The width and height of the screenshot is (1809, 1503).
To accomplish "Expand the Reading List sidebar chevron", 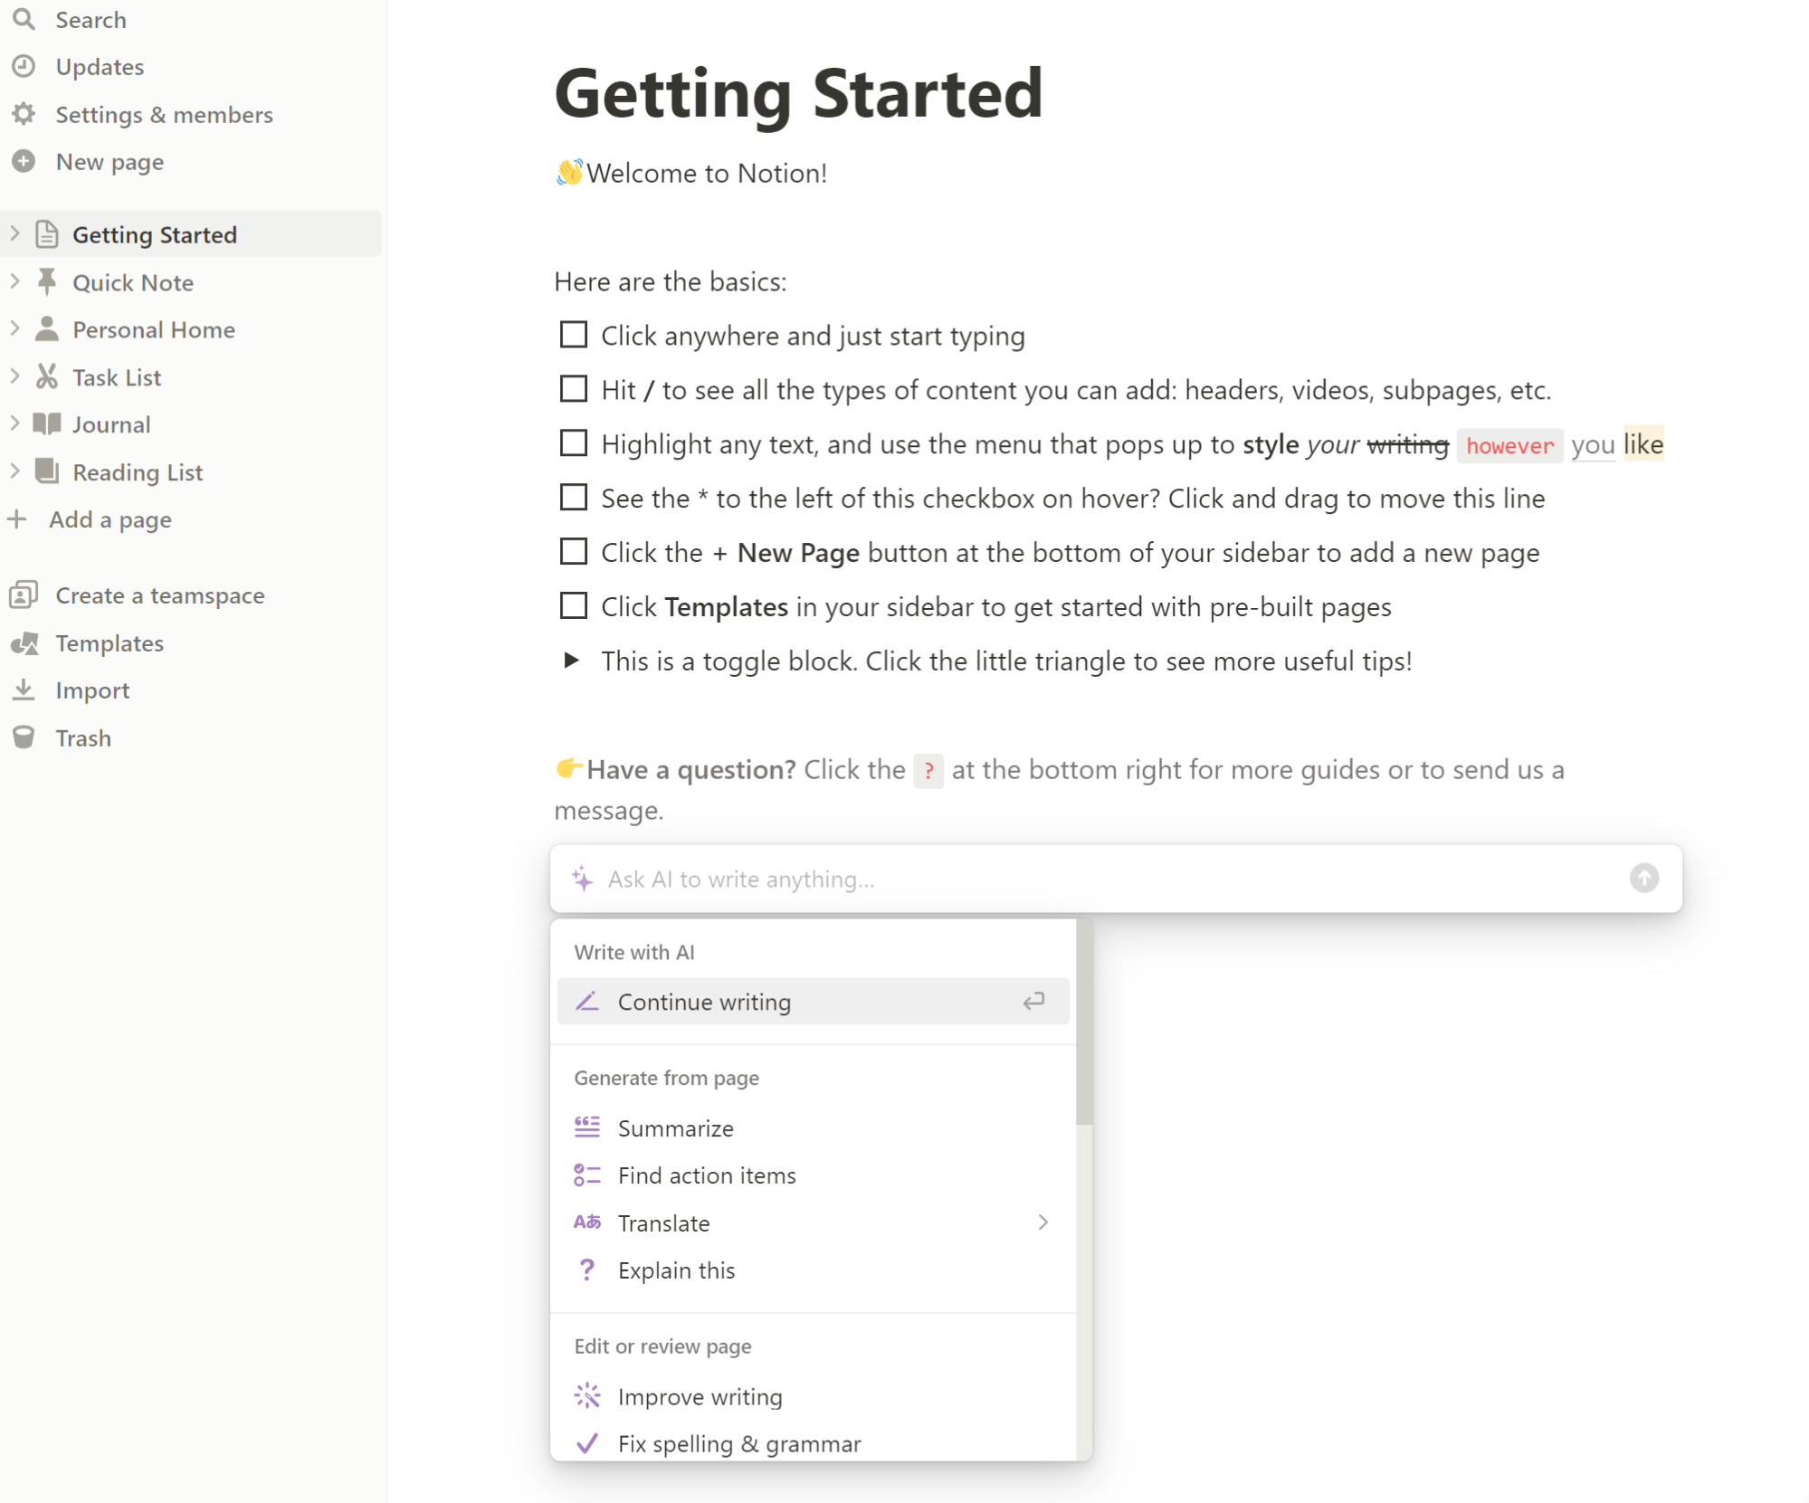I will [14, 471].
